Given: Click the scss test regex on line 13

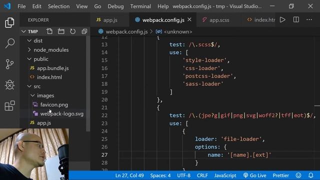Looking at the screenshot, I should [x=203, y=44].
